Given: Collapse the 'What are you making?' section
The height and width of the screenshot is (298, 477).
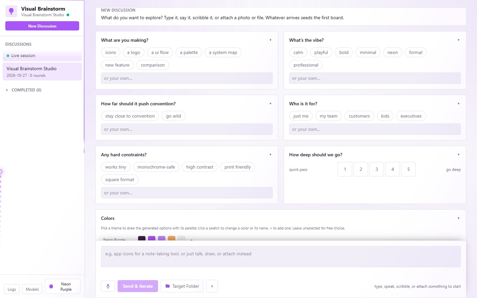Looking at the screenshot, I should [x=270, y=40].
